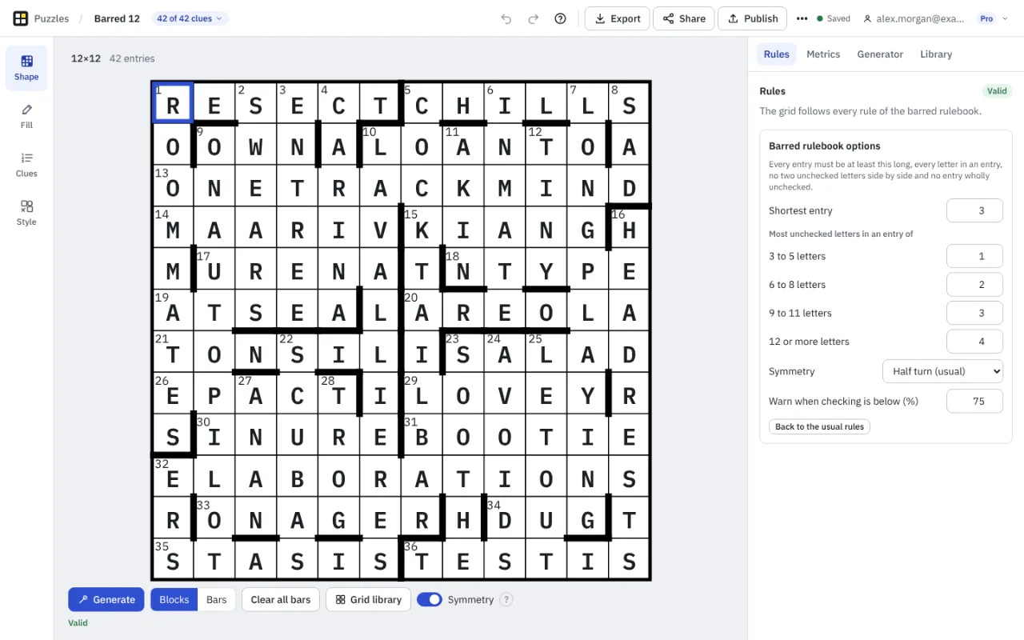The width and height of the screenshot is (1024, 640).
Task: Click the Valid status badge in Rules
Action: pyautogui.click(x=997, y=91)
